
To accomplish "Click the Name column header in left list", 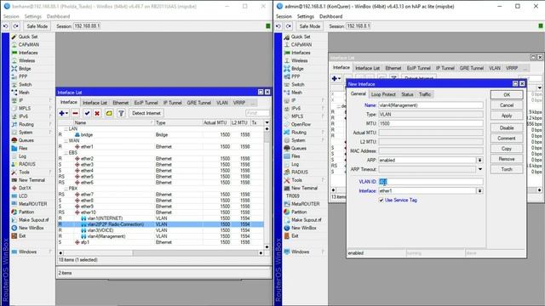I will (113, 122).
